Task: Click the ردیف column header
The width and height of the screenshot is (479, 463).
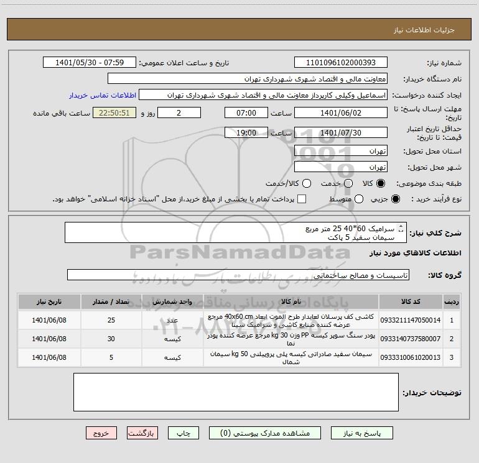Action: tap(452, 301)
